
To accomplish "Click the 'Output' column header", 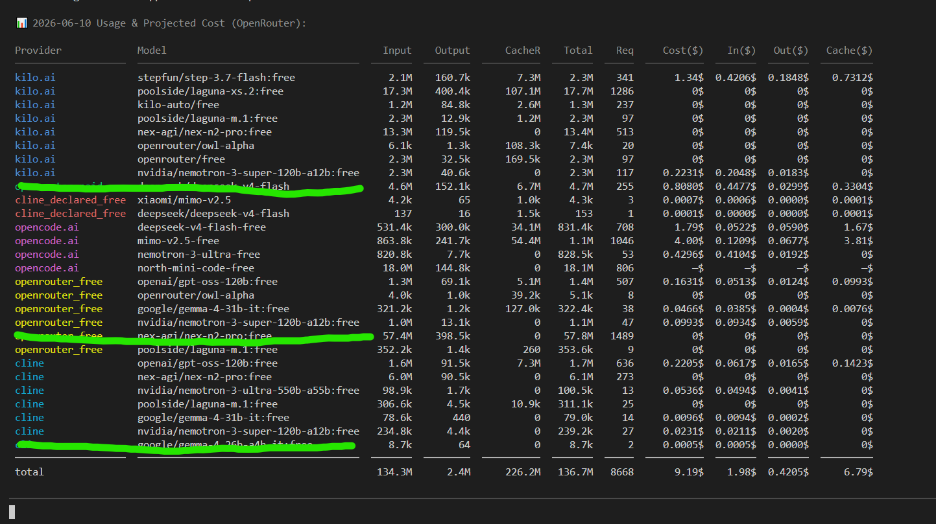I will tap(452, 51).
